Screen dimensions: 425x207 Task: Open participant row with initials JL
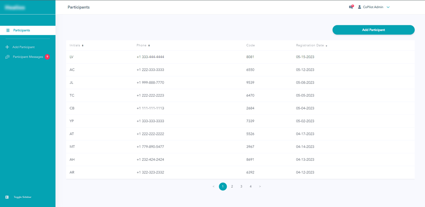pos(72,82)
